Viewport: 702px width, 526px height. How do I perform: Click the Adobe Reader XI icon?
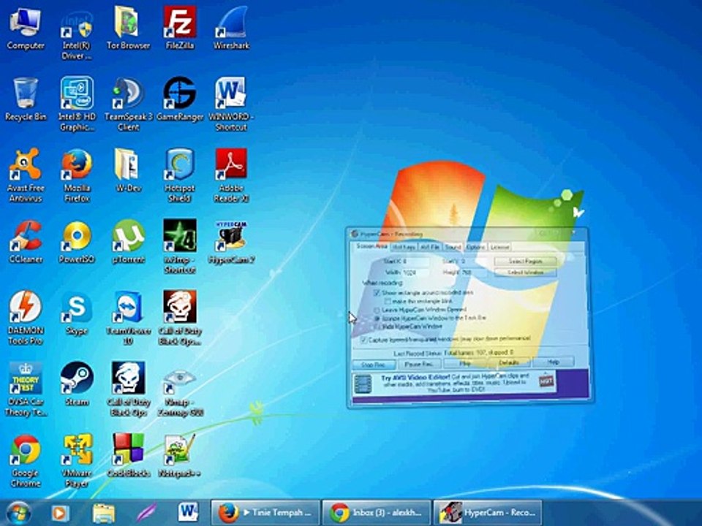pos(231,175)
